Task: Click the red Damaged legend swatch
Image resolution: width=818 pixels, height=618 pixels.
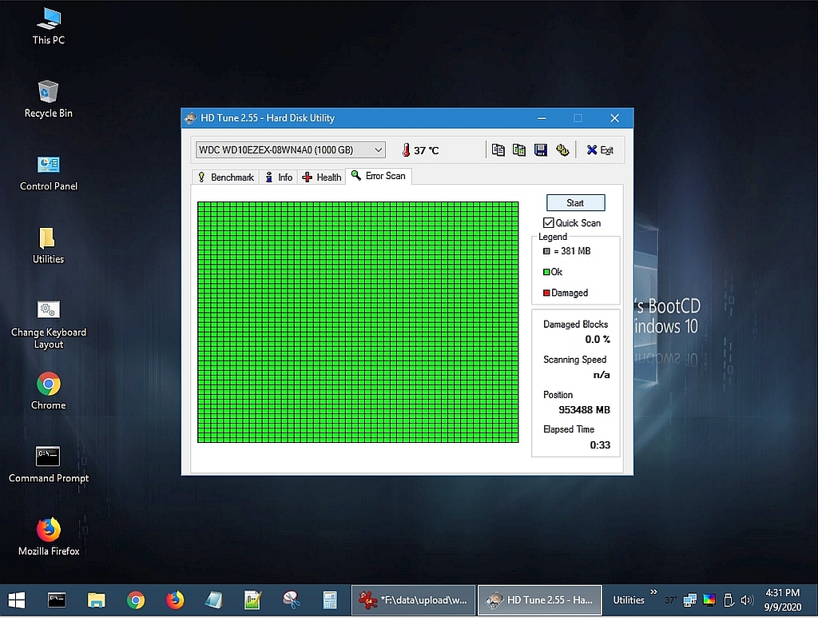Action: point(546,293)
